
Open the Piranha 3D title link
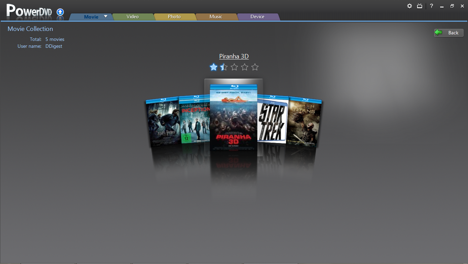pos(234,56)
